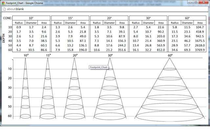Click the area value 49.0

83,36
